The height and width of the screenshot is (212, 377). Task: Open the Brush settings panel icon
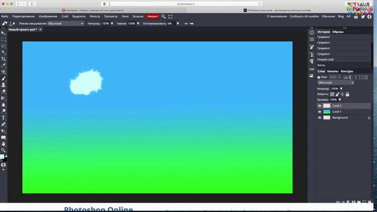pos(312,47)
